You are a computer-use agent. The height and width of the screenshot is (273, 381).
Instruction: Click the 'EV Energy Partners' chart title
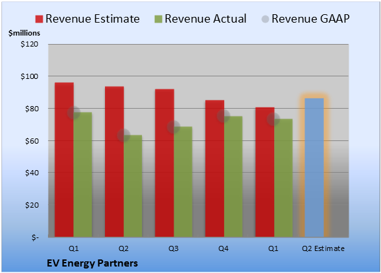click(92, 263)
